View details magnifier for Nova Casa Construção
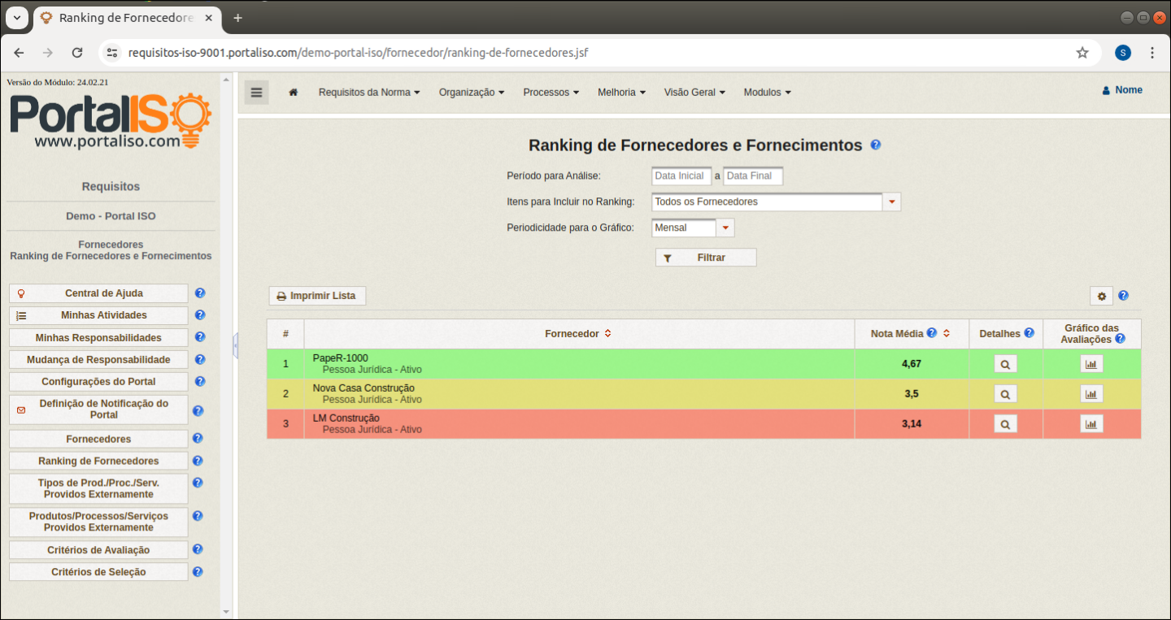The image size is (1171, 620). (x=1005, y=394)
